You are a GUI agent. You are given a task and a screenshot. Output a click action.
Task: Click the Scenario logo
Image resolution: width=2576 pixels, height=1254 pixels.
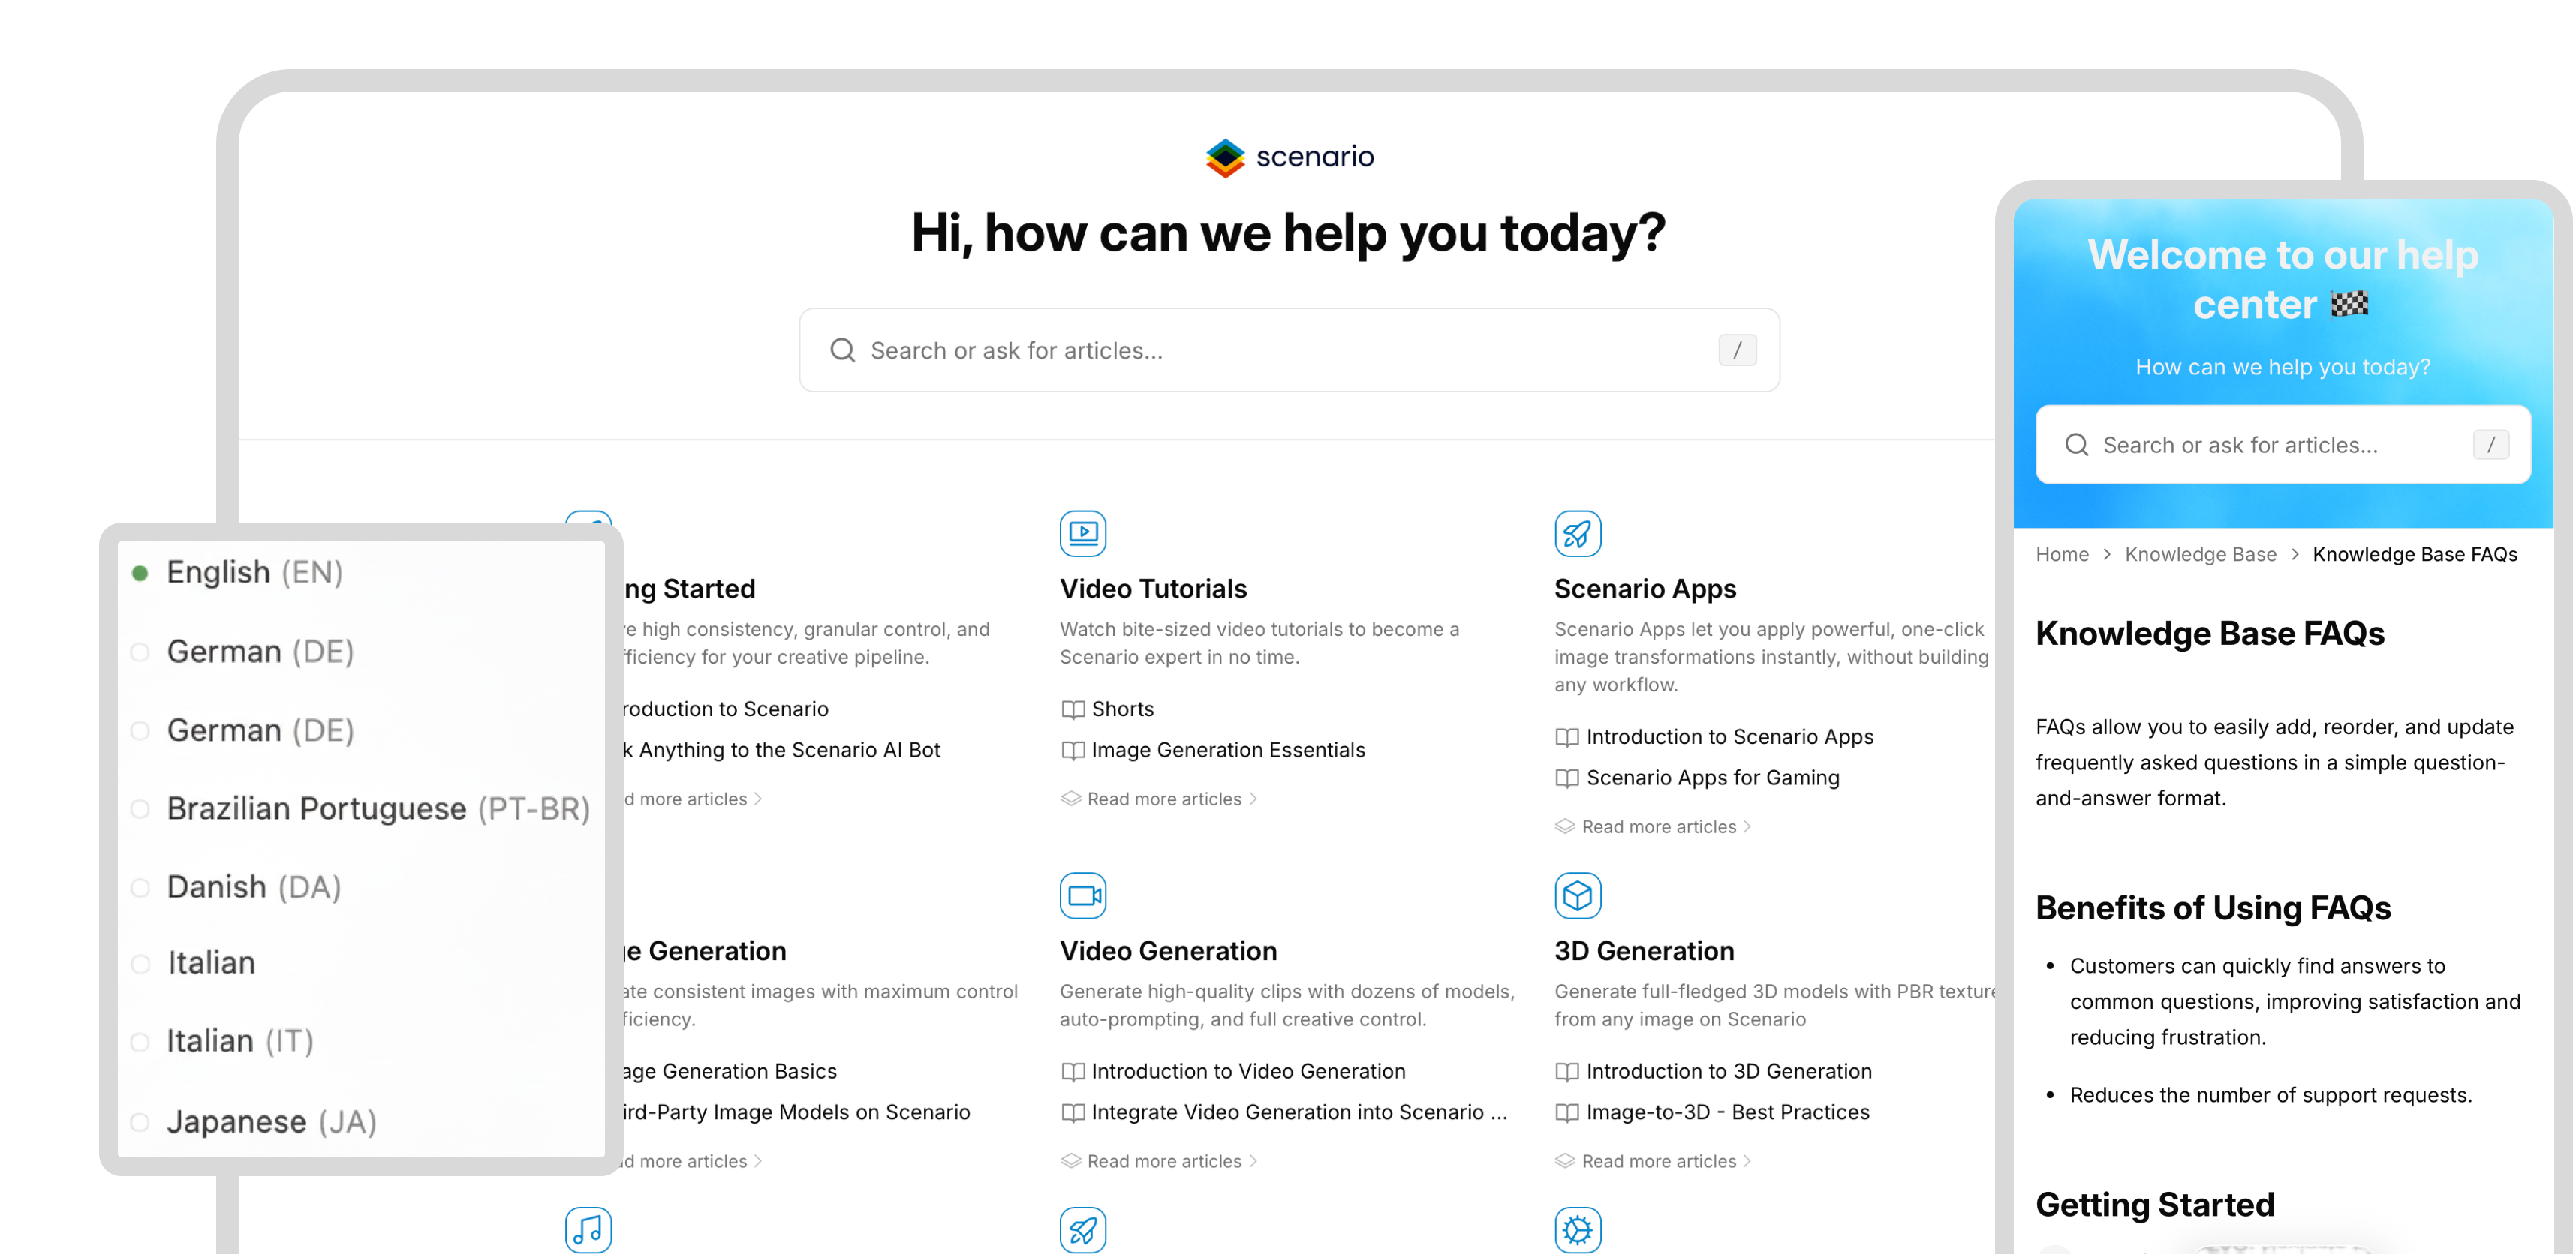point(1290,156)
